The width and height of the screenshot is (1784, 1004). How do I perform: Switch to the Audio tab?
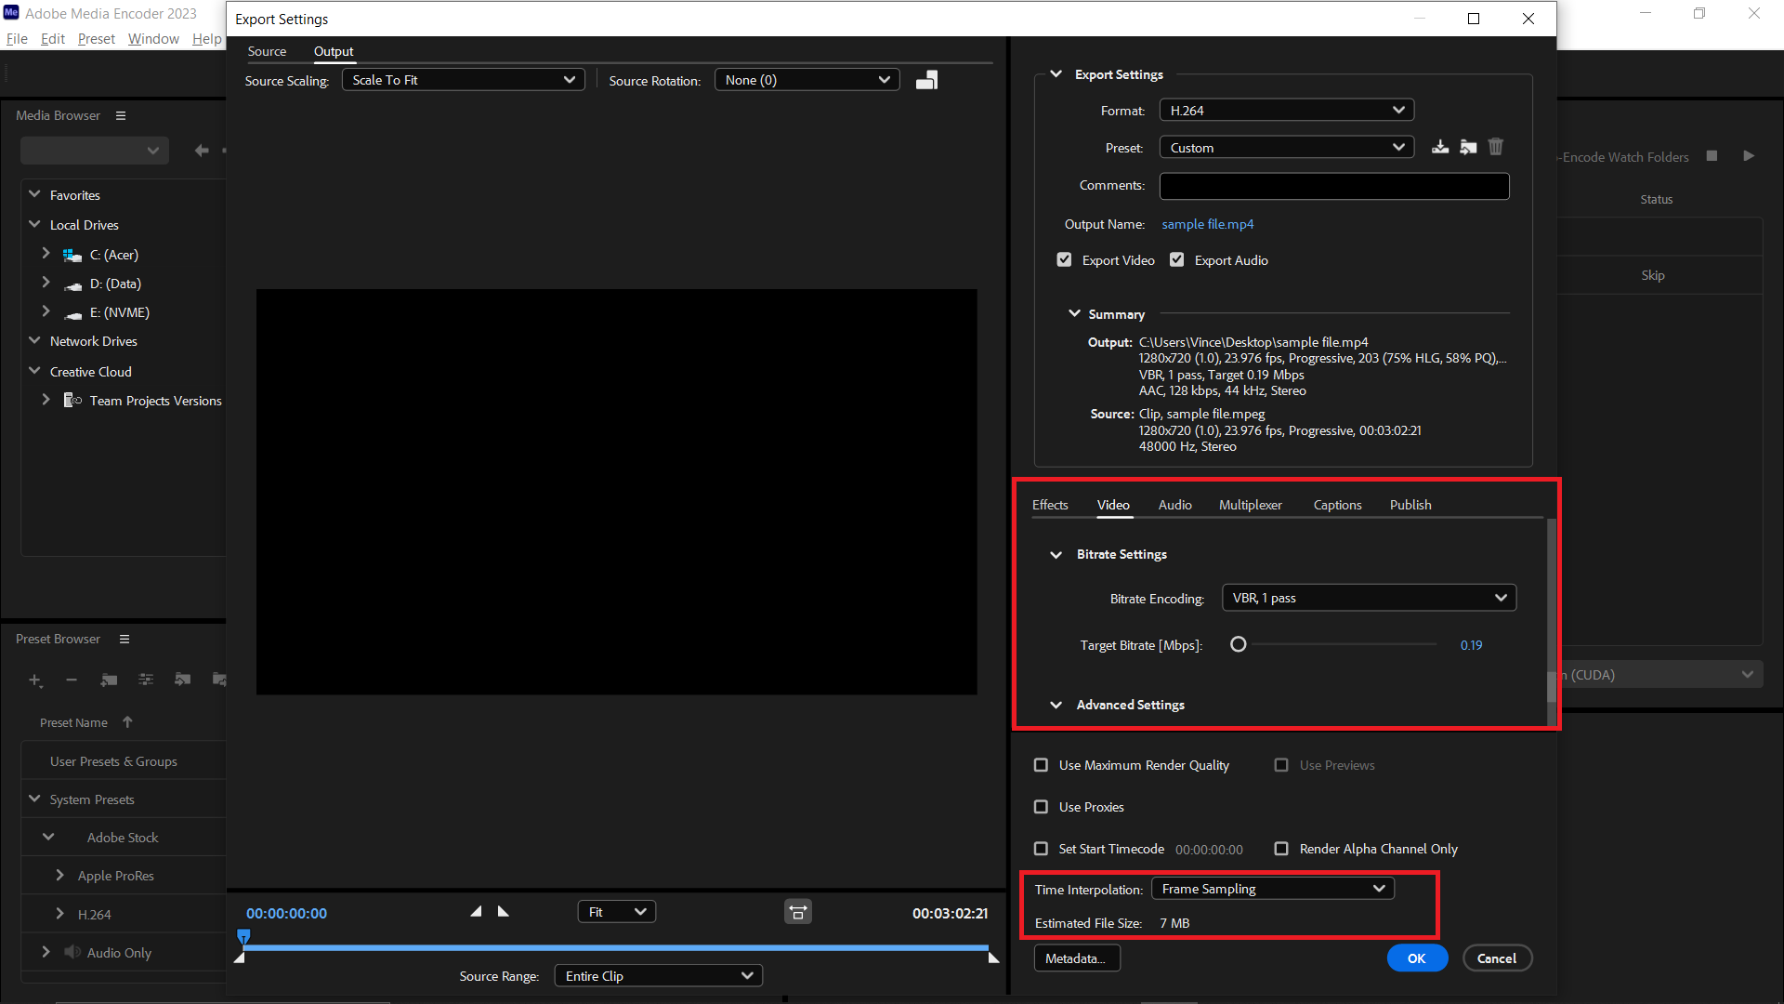point(1174,504)
